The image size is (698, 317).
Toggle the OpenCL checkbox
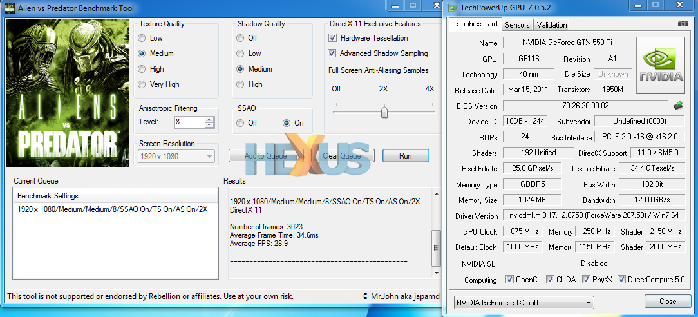tap(510, 280)
